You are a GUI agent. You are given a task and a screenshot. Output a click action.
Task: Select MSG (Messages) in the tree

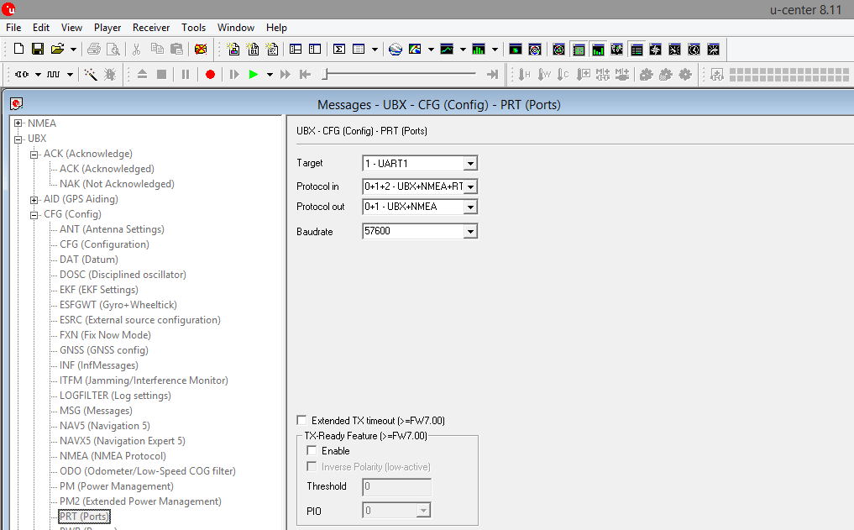click(x=96, y=411)
